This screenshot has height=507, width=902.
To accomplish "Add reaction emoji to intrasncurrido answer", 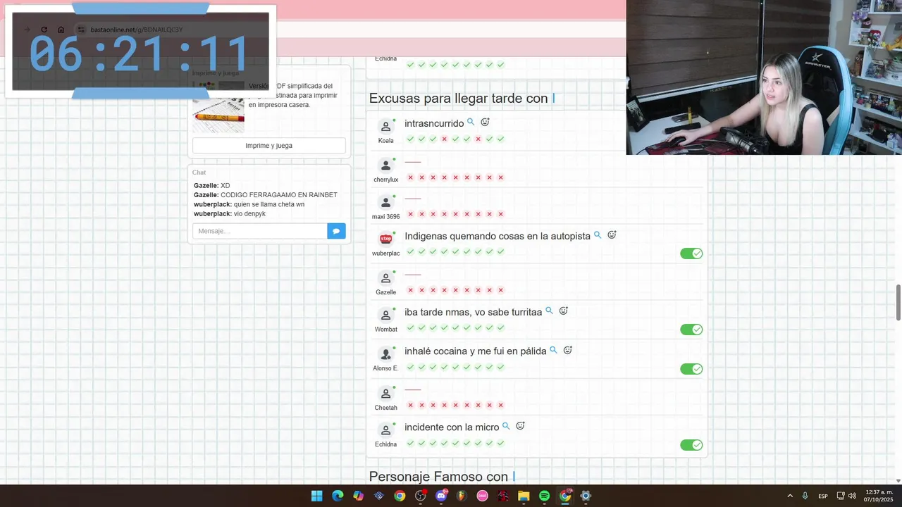I will click(x=485, y=122).
